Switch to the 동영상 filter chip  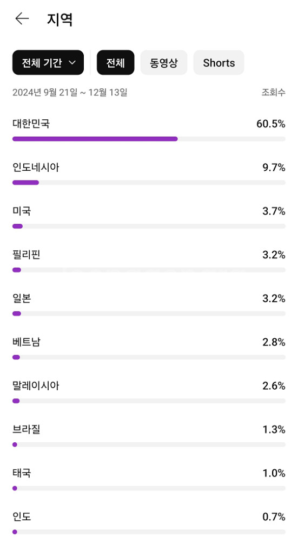pyautogui.click(x=164, y=63)
